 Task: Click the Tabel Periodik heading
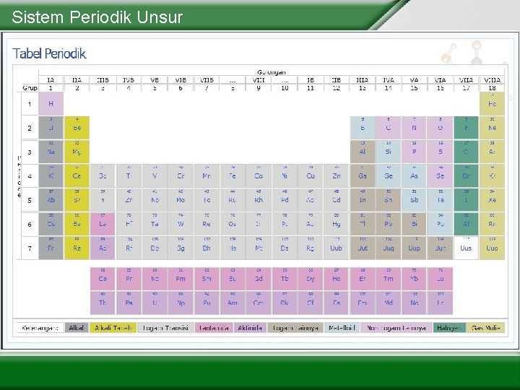click(49, 53)
